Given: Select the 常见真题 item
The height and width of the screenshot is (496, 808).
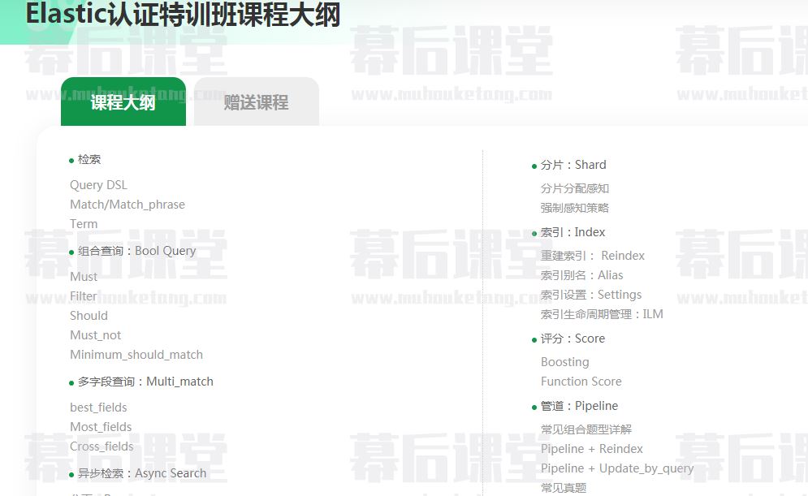Looking at the screenshot, I should 564,488.
